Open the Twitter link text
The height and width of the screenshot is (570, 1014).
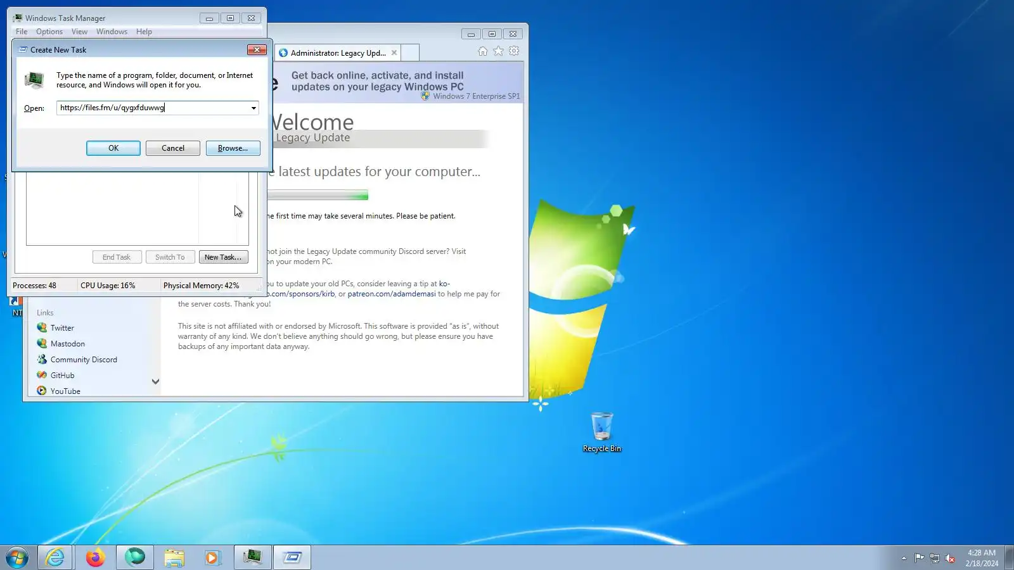[62, 328]
